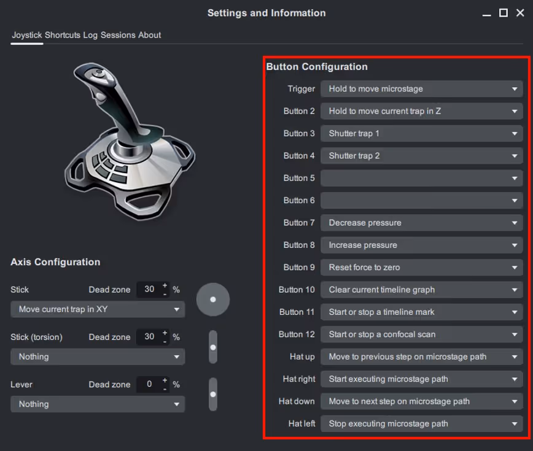Click the joystick illustration image
This screenshot has height=451, width=533.
[130, 141]
